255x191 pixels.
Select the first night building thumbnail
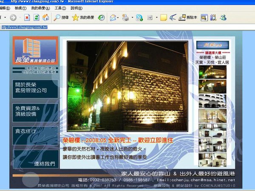point(212,72)
